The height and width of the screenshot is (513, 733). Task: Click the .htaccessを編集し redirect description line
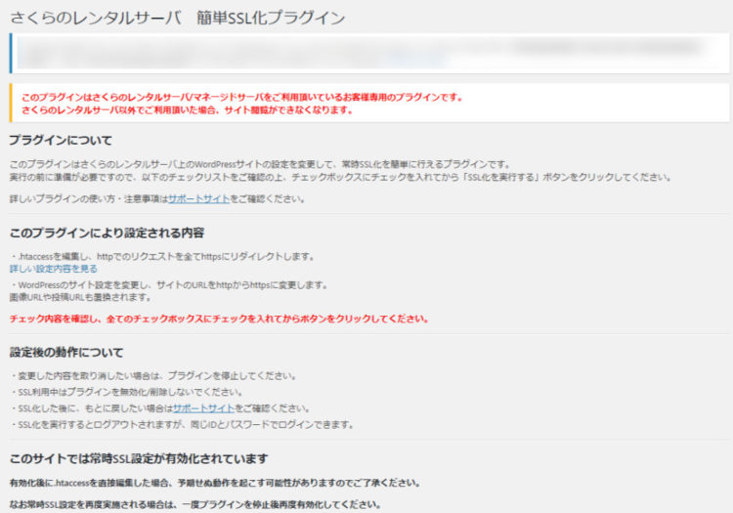click(162, 256)
